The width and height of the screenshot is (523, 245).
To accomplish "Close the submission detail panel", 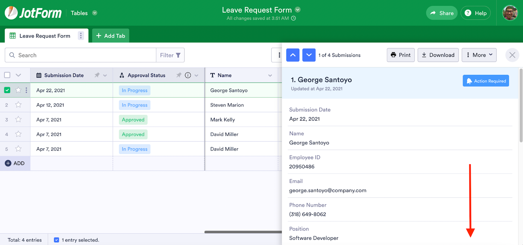I will 512,55.
